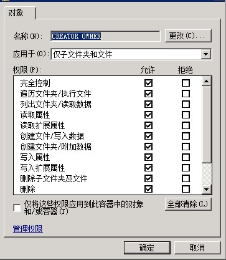Viewport: 226px width, 260px height.
Task: Open the 管理权限 link
Action: click(28, 229)
